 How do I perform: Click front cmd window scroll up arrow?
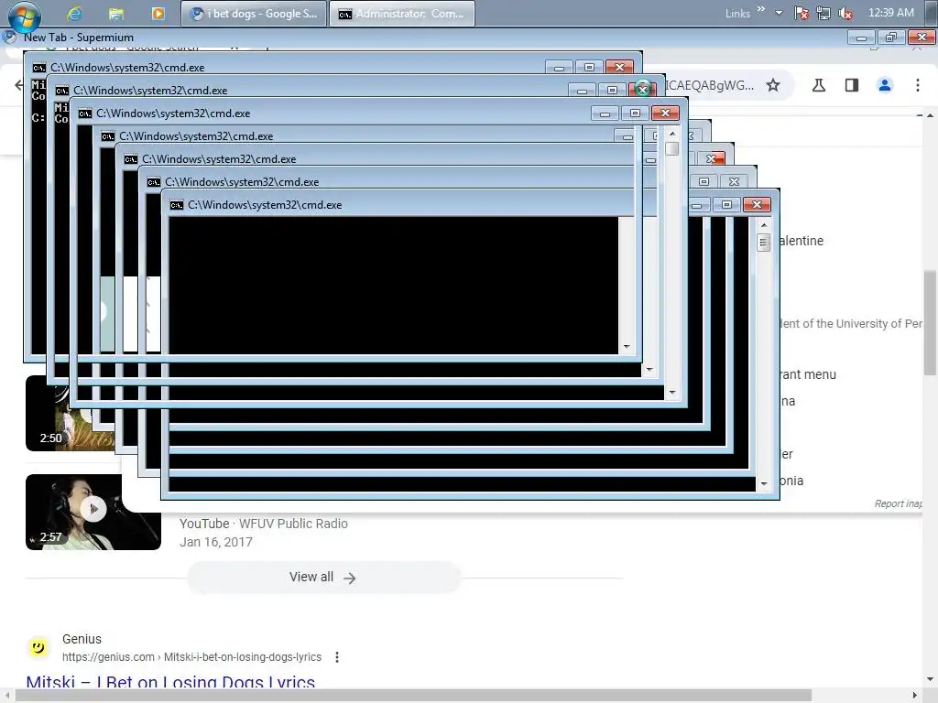tap(763, 225)
